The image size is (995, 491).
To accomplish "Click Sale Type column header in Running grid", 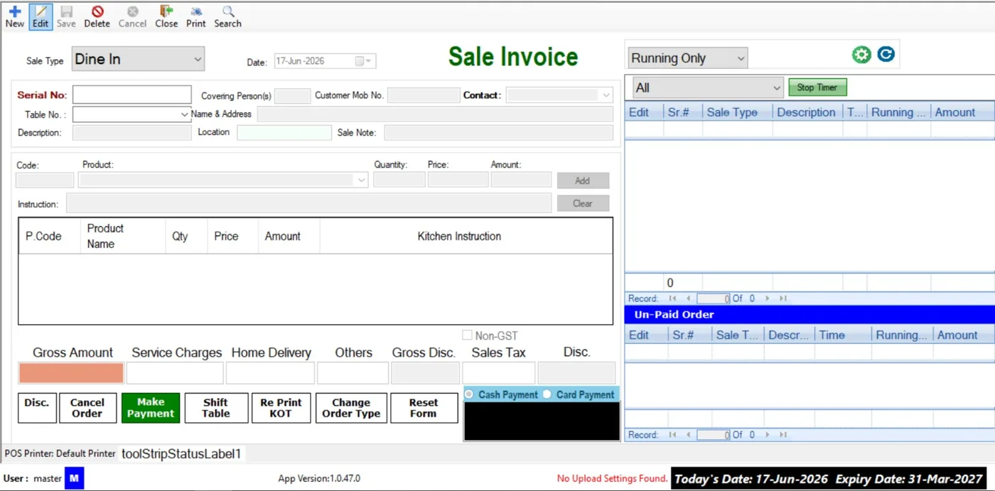I will point(737,112).
